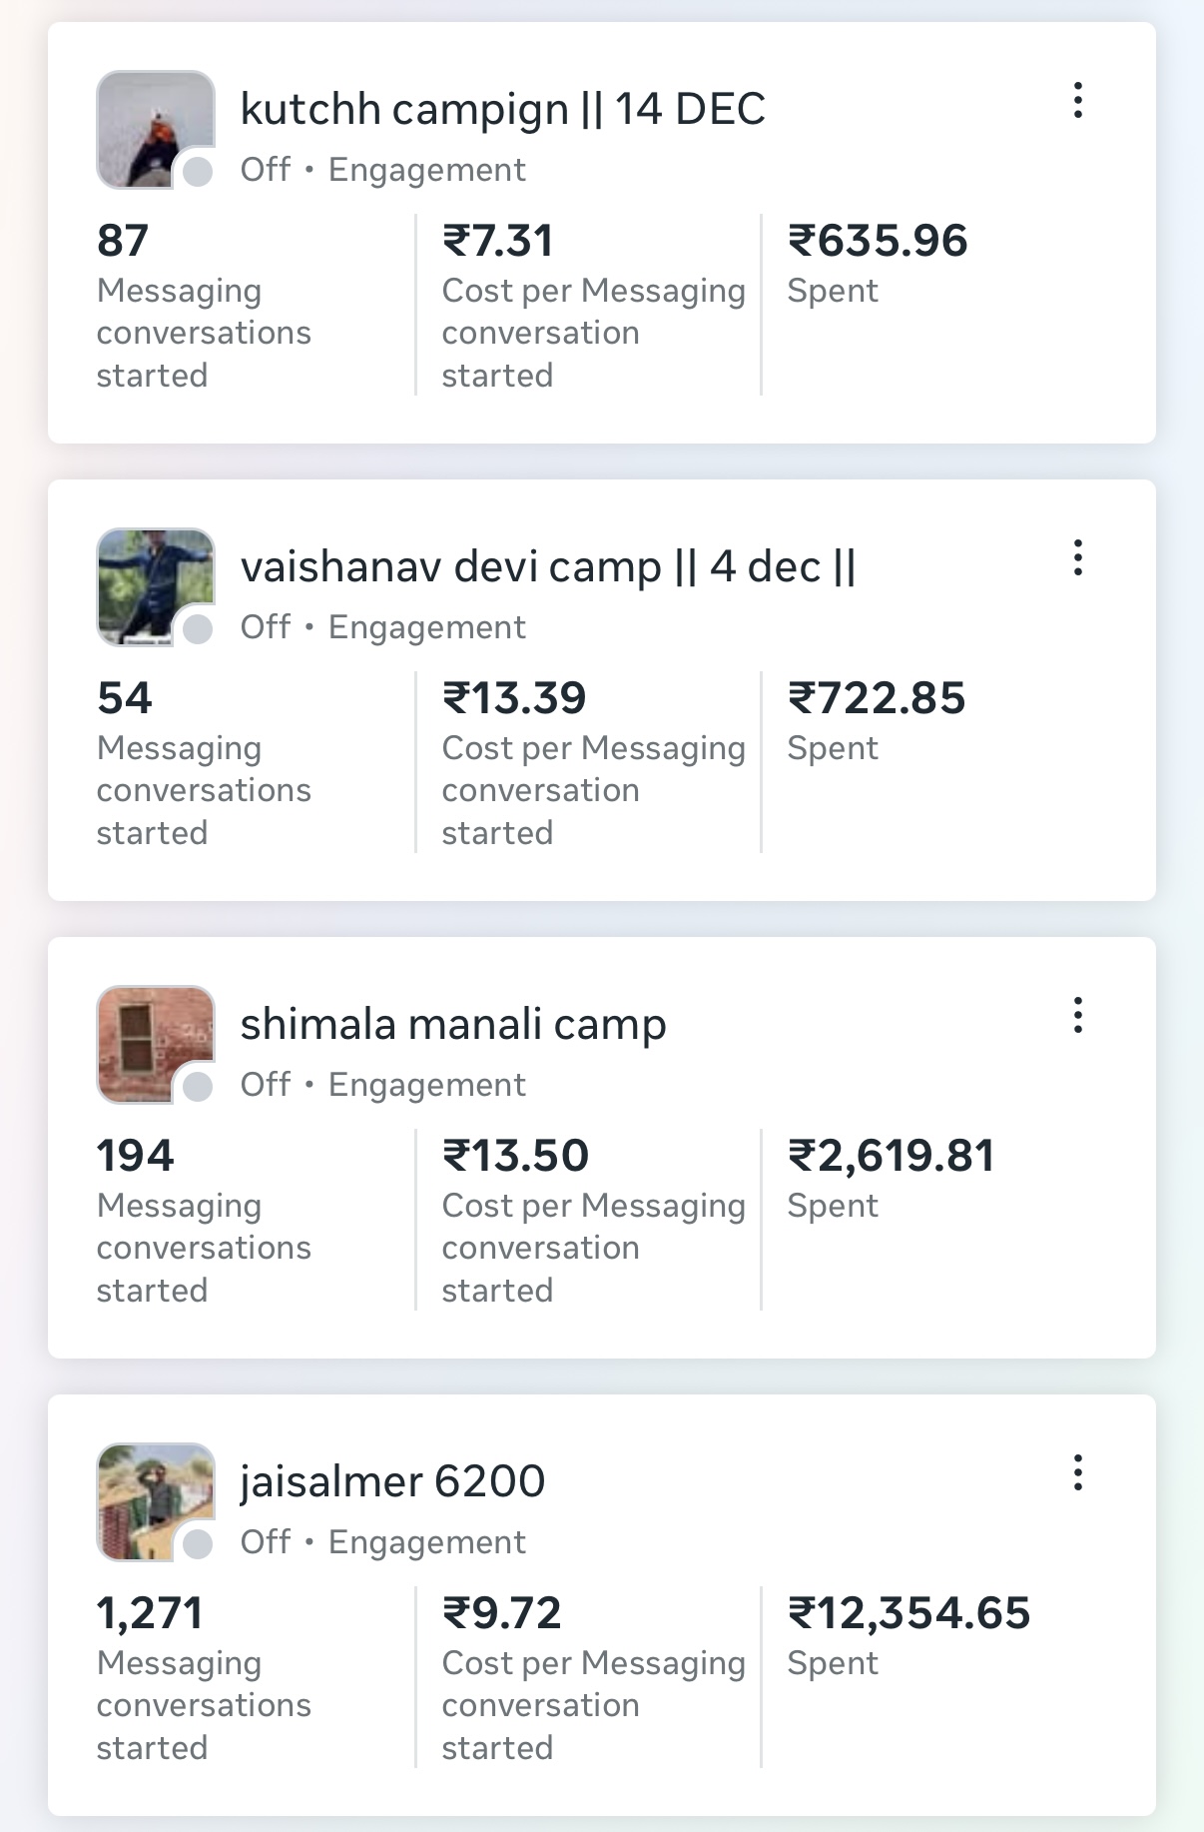Viewport: 1204px width, 1832px height.
Task: Click the 1,271 Messaging conversations started metric
Action: point(150,1613)
